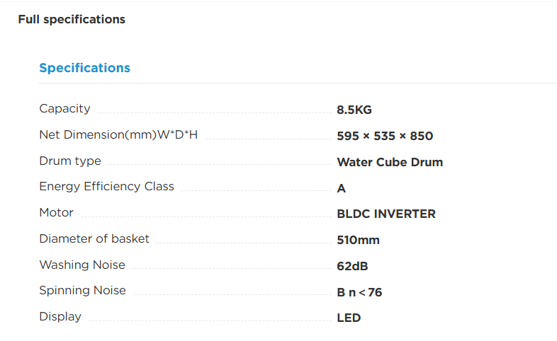Screen dimensions: 557x341
Task: Click the Energy Efficiency Class label
Action: 106,187
